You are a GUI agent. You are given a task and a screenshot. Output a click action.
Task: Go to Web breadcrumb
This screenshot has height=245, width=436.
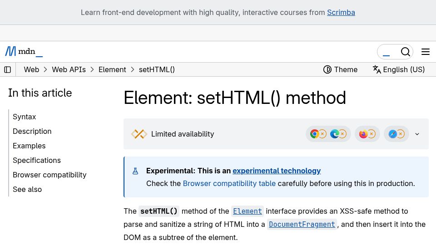pos(31,69)
